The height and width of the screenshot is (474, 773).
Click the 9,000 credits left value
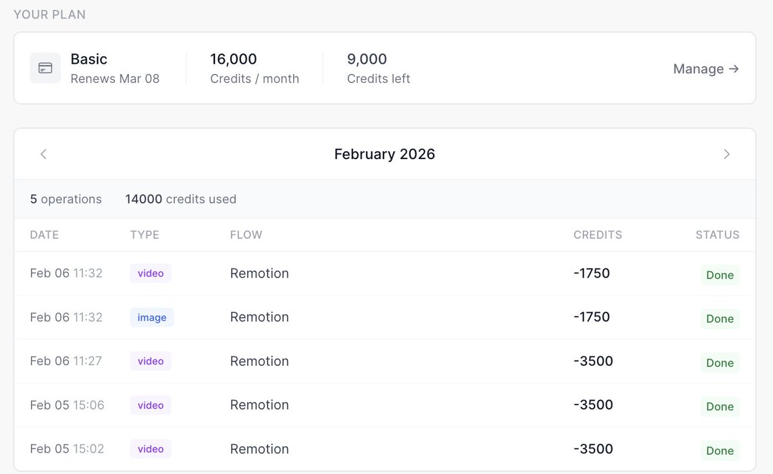[x=367, y=59]
